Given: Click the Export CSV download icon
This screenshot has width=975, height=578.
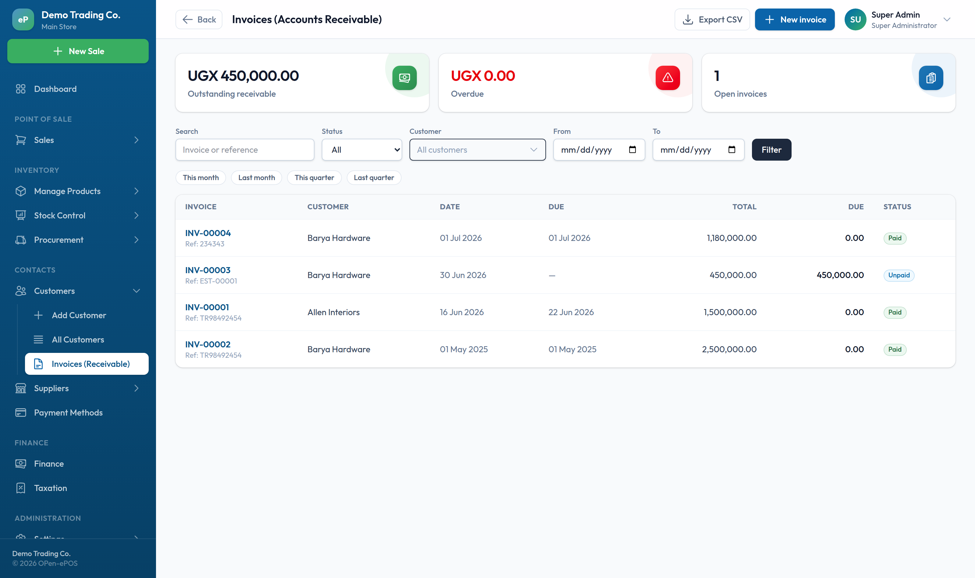Looking at the screenshot, I should 688,19.
